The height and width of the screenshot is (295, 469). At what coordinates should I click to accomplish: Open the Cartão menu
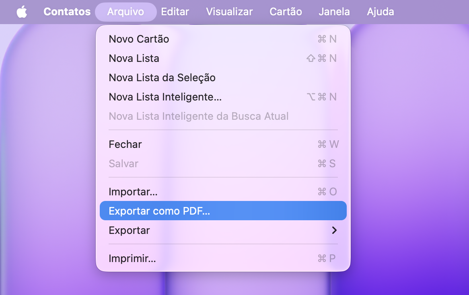pos(286,12)
